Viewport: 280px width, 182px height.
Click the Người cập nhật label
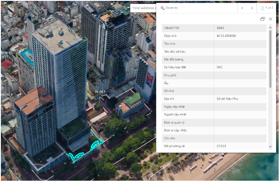click(175, 114)
